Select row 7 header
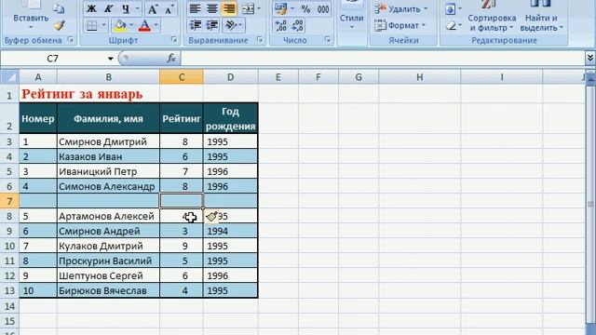Screen dimensions: 596x335 [x=9, y=201]
